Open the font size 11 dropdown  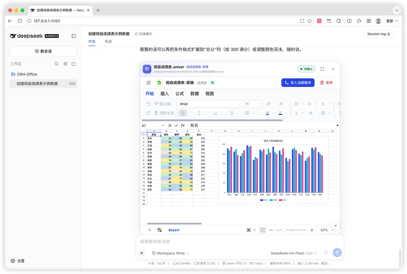tap(253, 104)
